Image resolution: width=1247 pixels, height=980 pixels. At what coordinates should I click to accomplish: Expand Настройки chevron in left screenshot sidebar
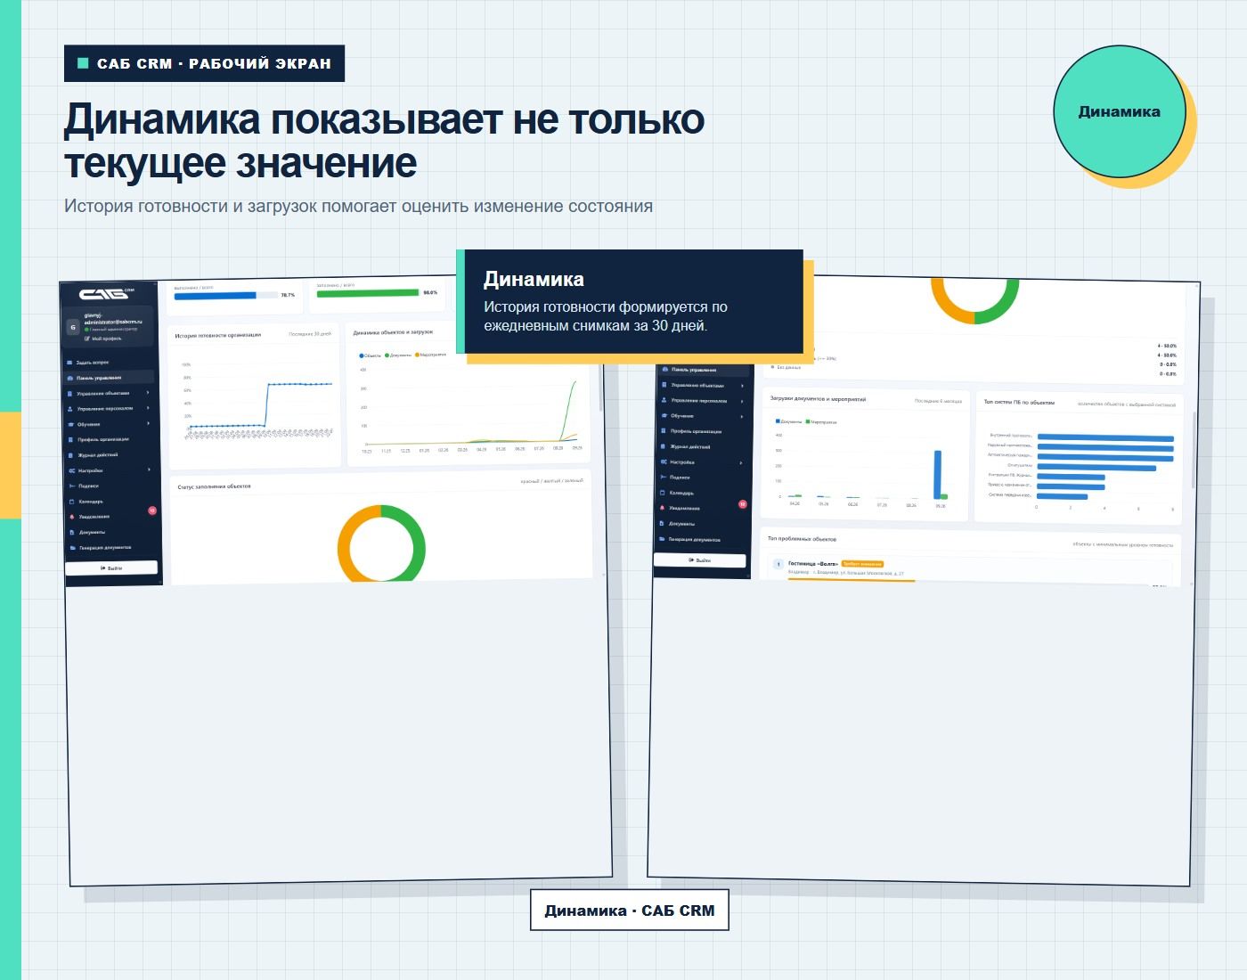tap(149, 470)
